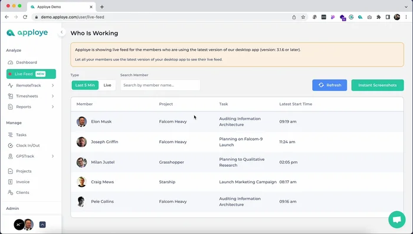The image size is (413, 234).
Task: Open the Dashboard menu label
Action: pyautogui.click(x=27, y=62)
